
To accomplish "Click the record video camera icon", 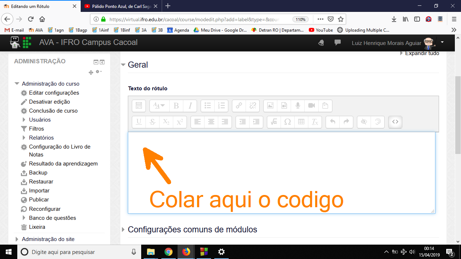I will tap(312, 106).
